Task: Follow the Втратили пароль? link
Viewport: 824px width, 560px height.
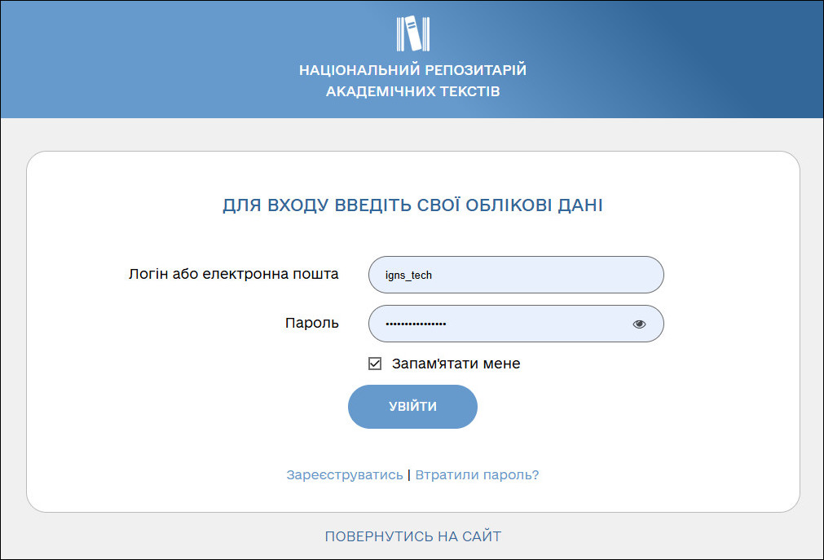Action: (477, 474)
